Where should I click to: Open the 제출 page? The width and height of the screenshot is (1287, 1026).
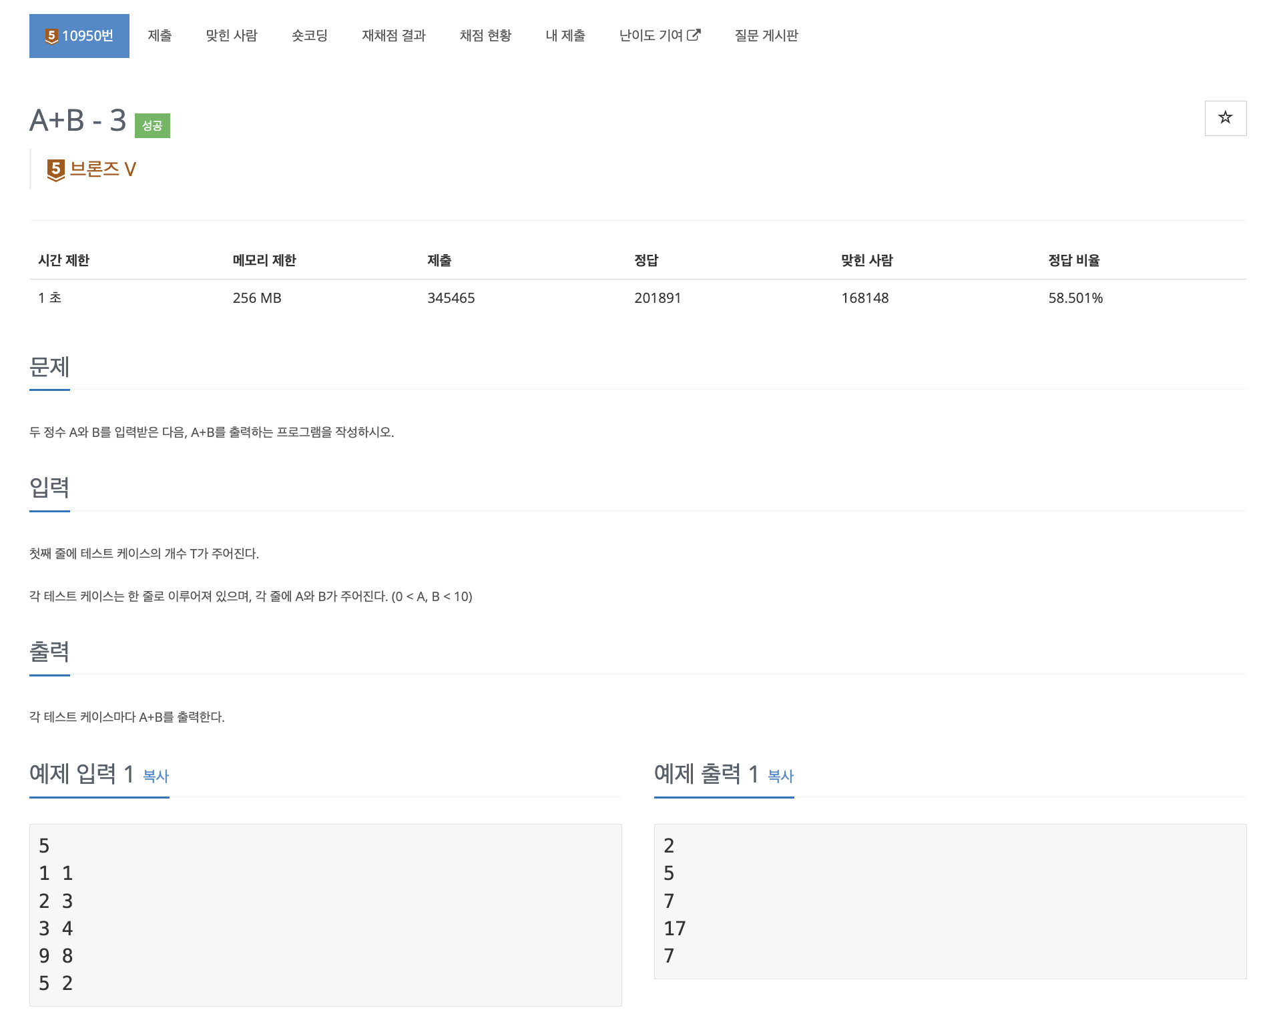coord(160,35)
